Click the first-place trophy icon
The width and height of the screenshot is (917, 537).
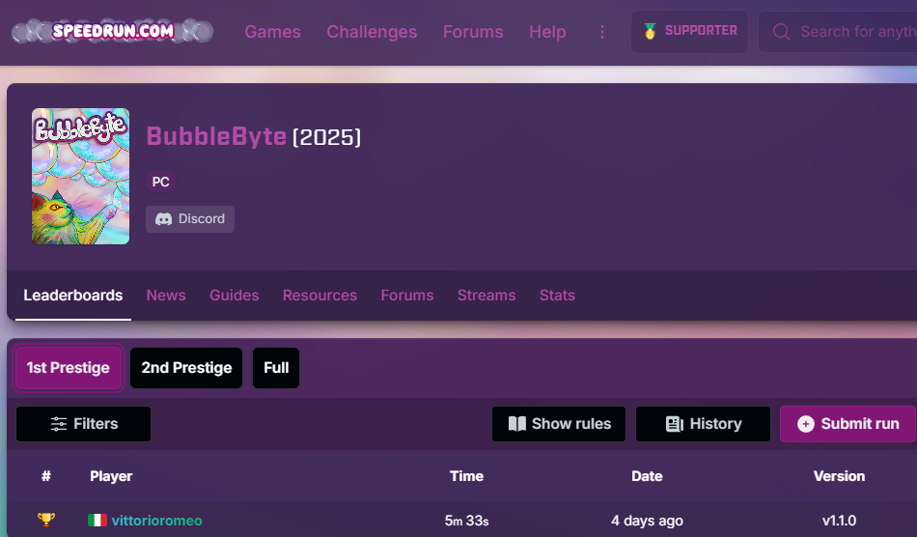[x=46, y=520]
